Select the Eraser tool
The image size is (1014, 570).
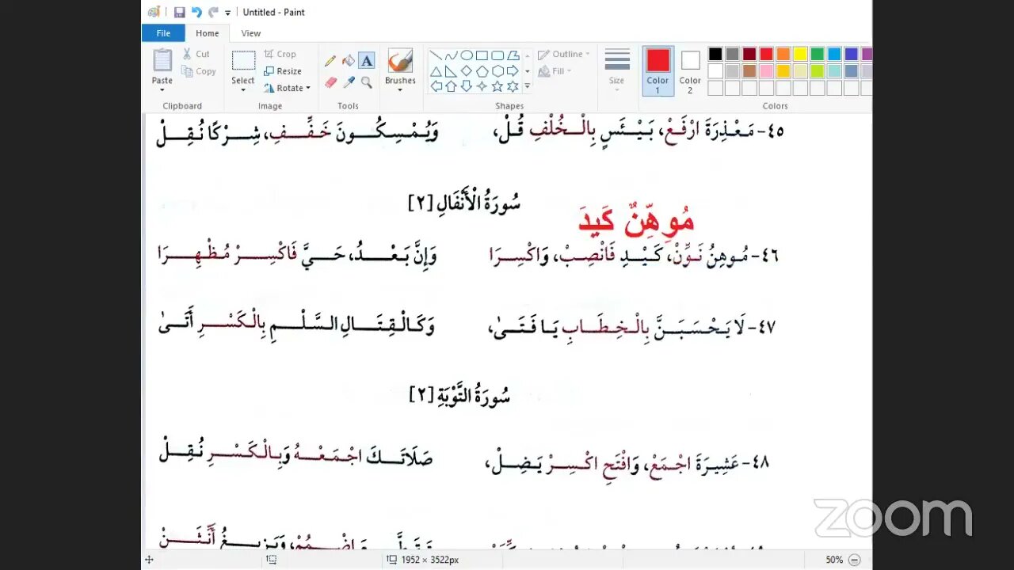coord(330,82)
